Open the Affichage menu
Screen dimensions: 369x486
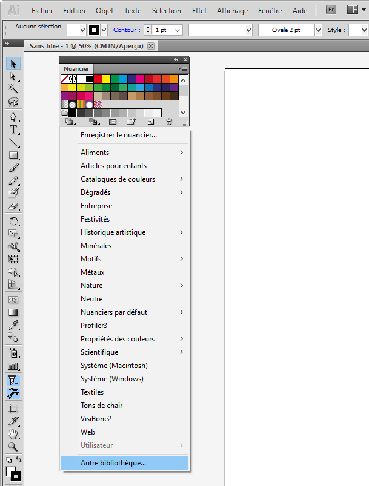(233, 11)
